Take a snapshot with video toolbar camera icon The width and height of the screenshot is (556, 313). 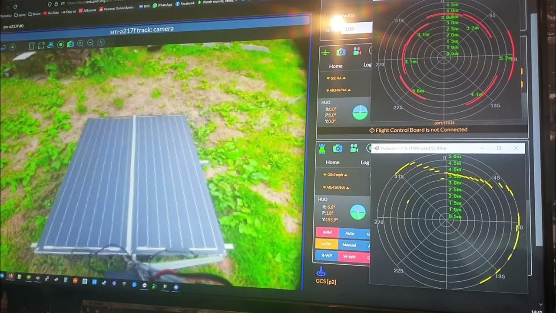(70, 44)
